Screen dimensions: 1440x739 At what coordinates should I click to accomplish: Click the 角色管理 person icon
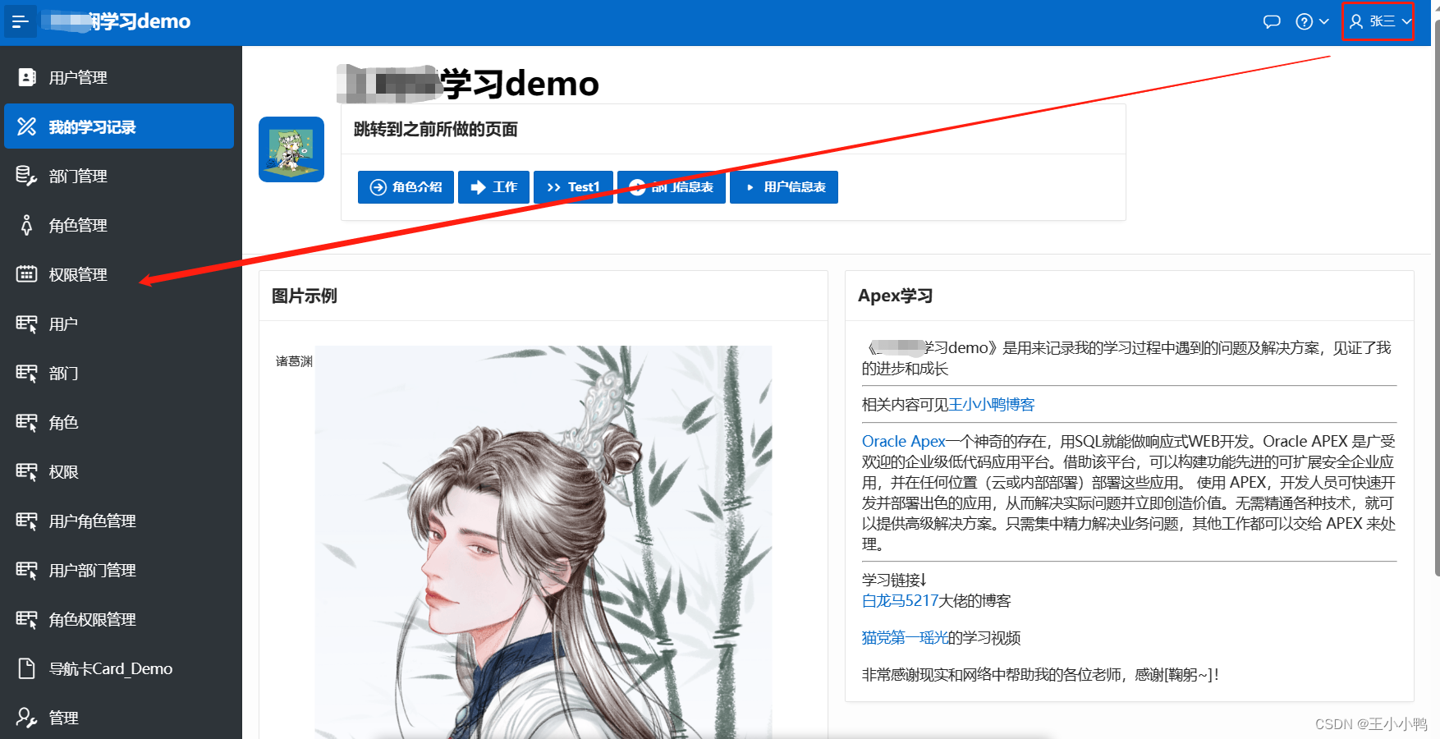27,225
